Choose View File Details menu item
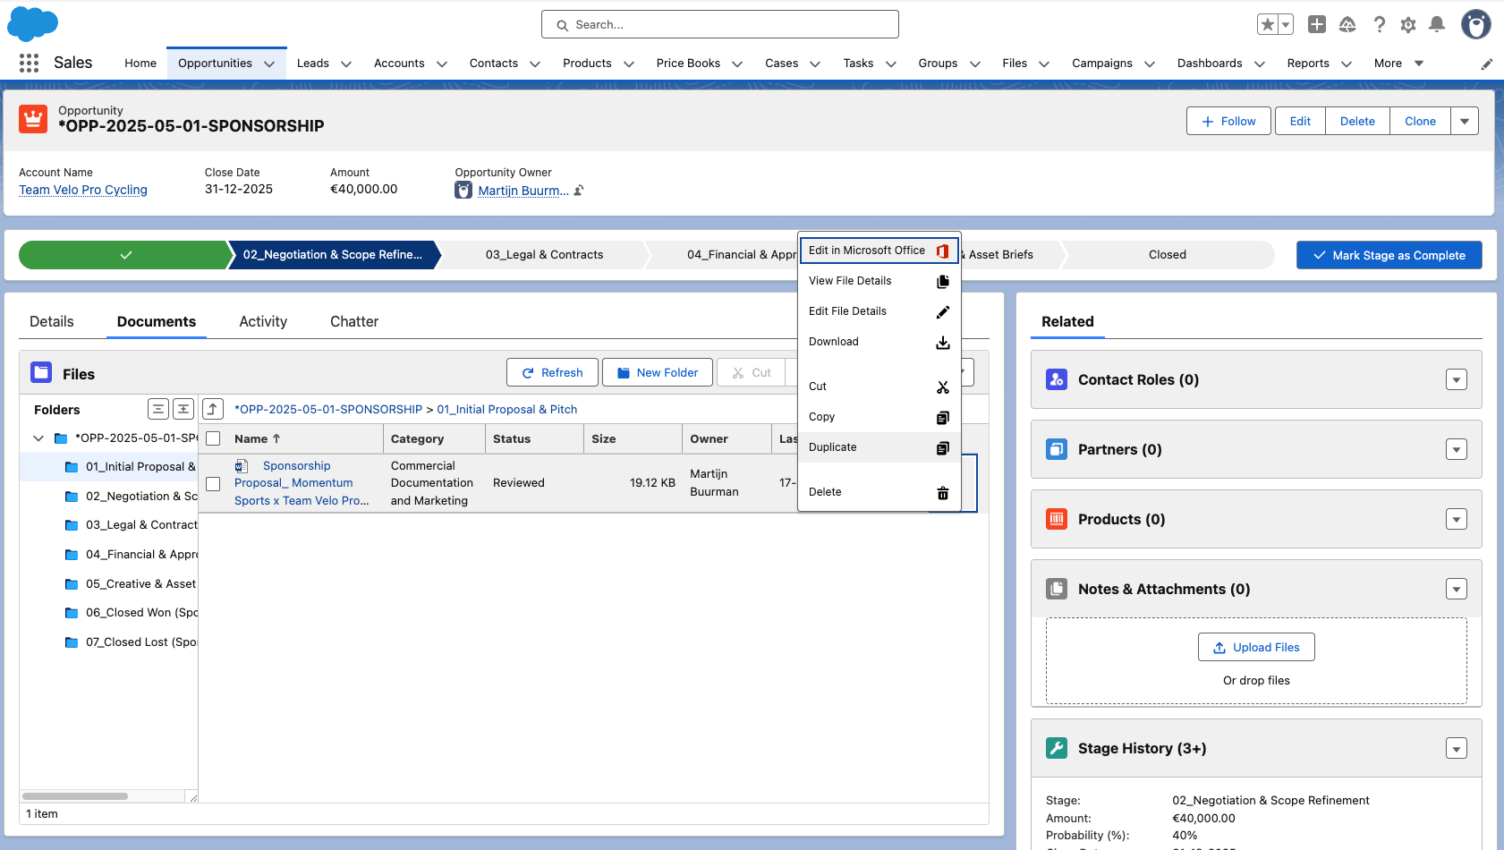The width and height of the screenshot is (1504, 850). coord(879,281)
